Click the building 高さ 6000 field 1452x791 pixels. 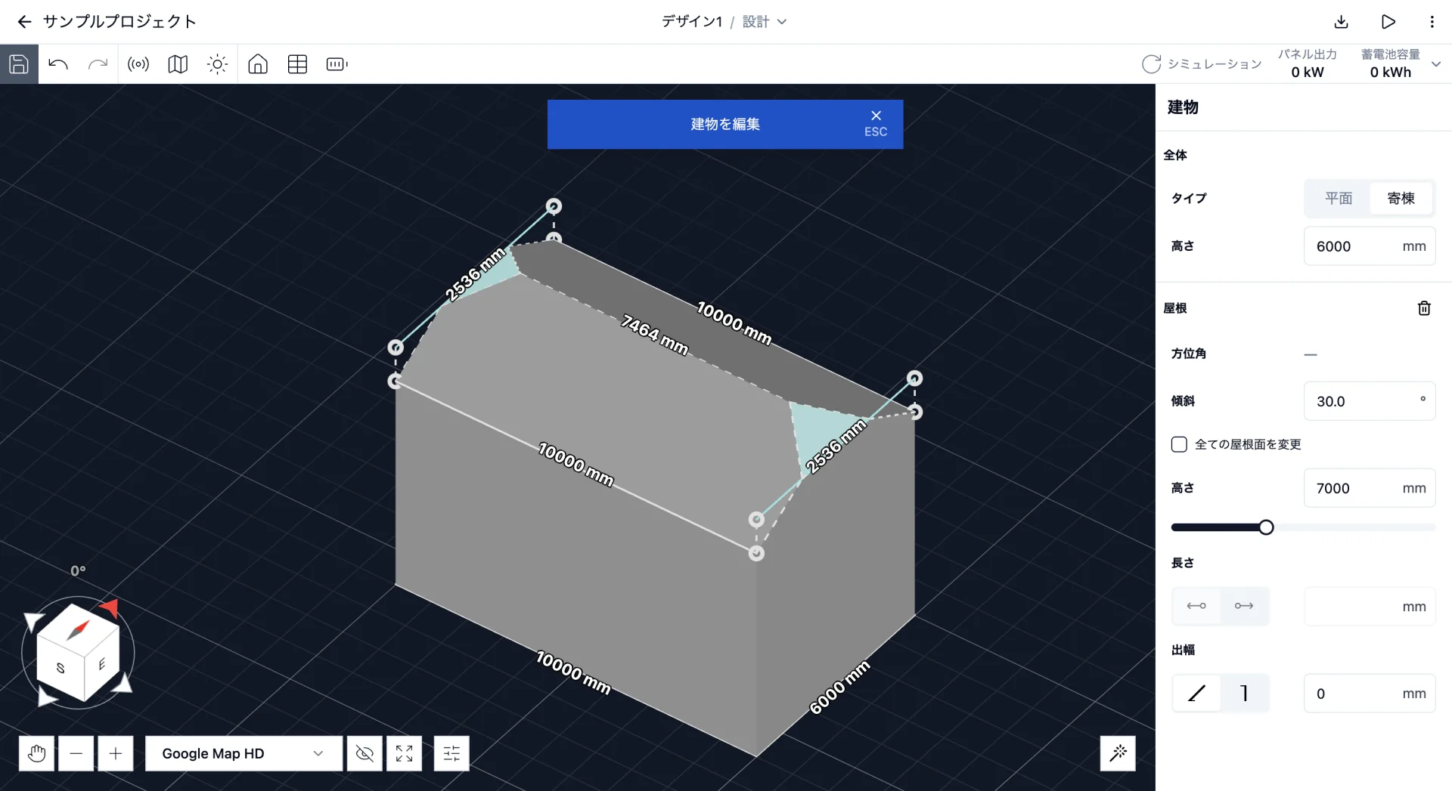(1370, 246)
